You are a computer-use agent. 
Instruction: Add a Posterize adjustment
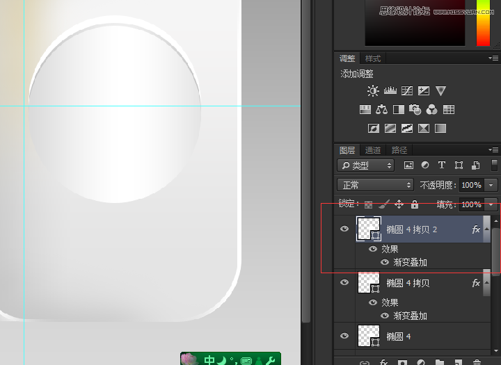pos(390,129)
